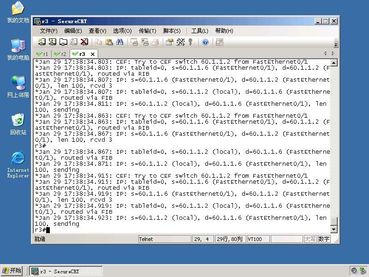Click the Public Key key icon
This screenshot has height=277, width=369.
pyautogui.click(x=190, y=42)
